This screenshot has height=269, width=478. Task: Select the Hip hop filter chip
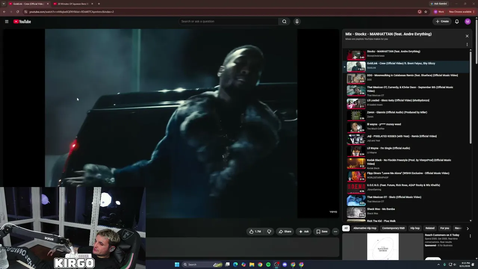[415, 228]
